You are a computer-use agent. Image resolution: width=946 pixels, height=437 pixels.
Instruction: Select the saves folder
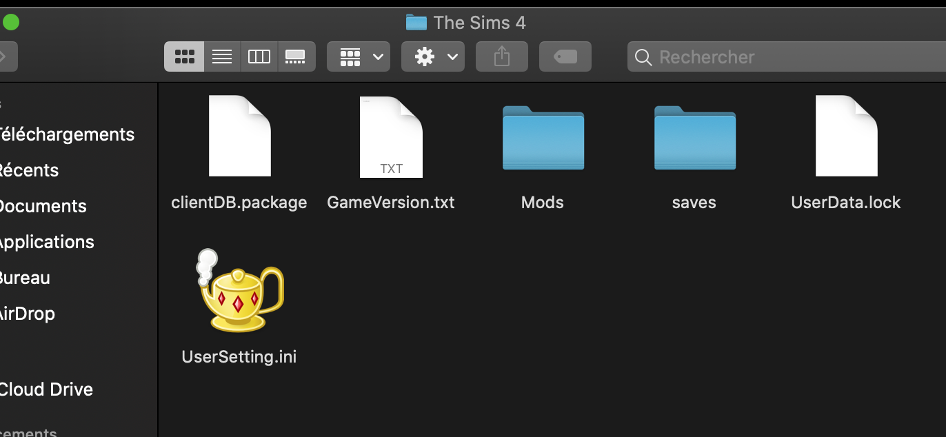point(694,138)
